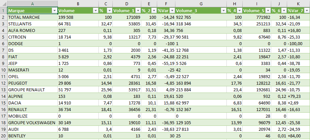Select the cell with 129 105

(201, 123)
